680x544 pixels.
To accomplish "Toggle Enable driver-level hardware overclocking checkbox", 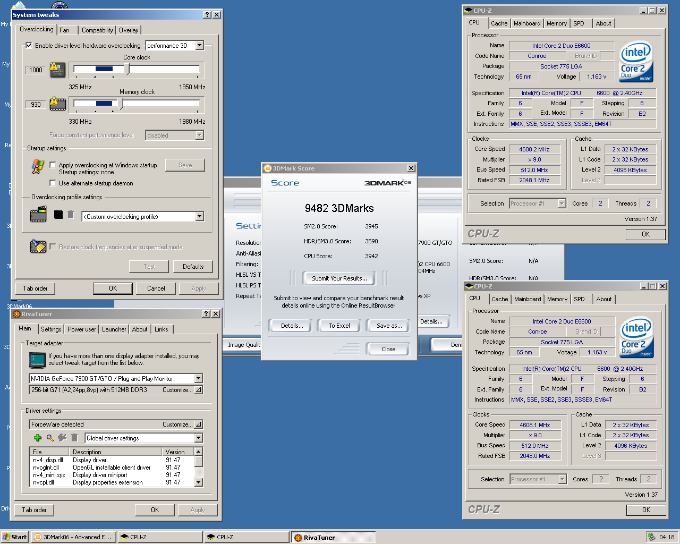I will pos(29,46).
